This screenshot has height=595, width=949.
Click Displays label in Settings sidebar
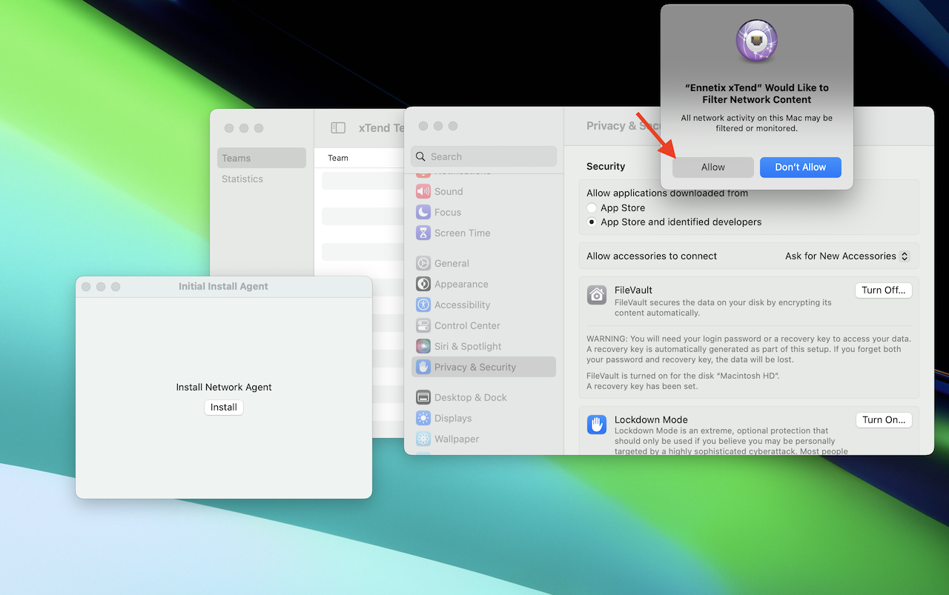(x=453, y=418)
